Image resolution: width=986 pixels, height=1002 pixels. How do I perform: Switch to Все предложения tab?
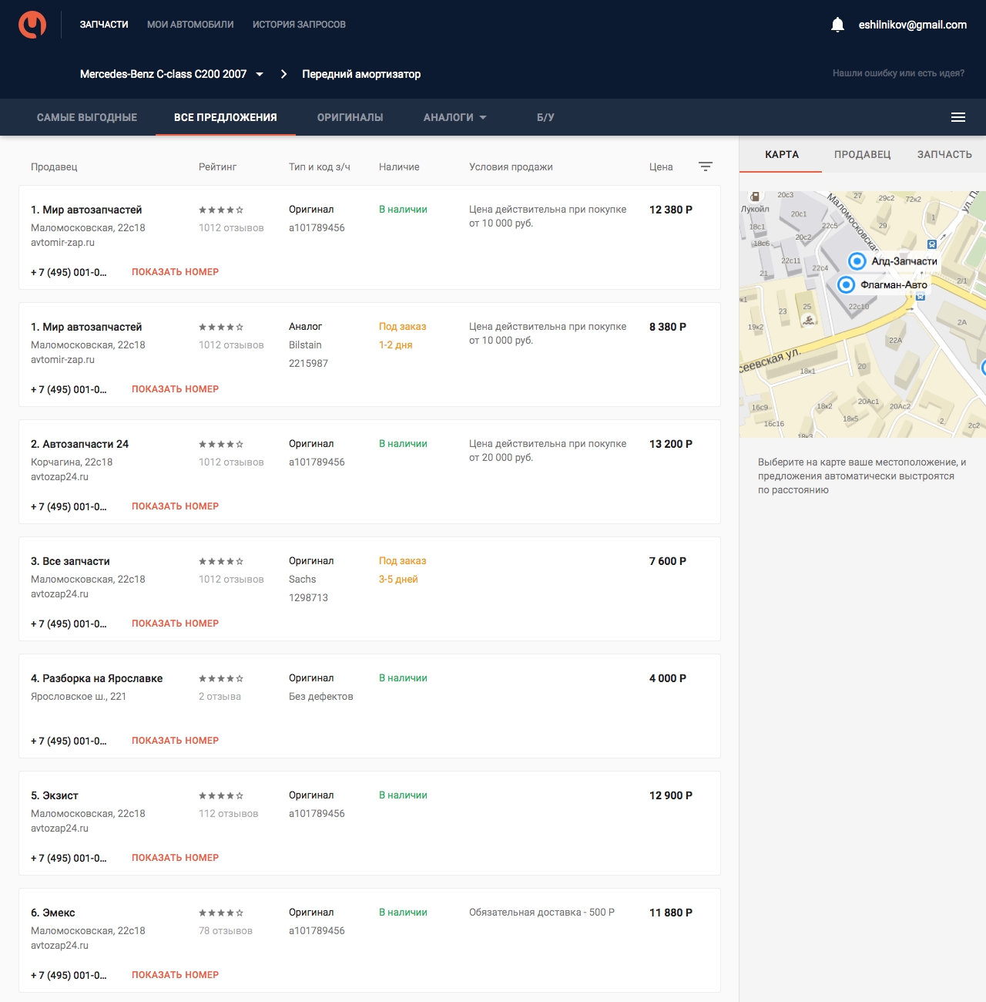tap(226, 117)
